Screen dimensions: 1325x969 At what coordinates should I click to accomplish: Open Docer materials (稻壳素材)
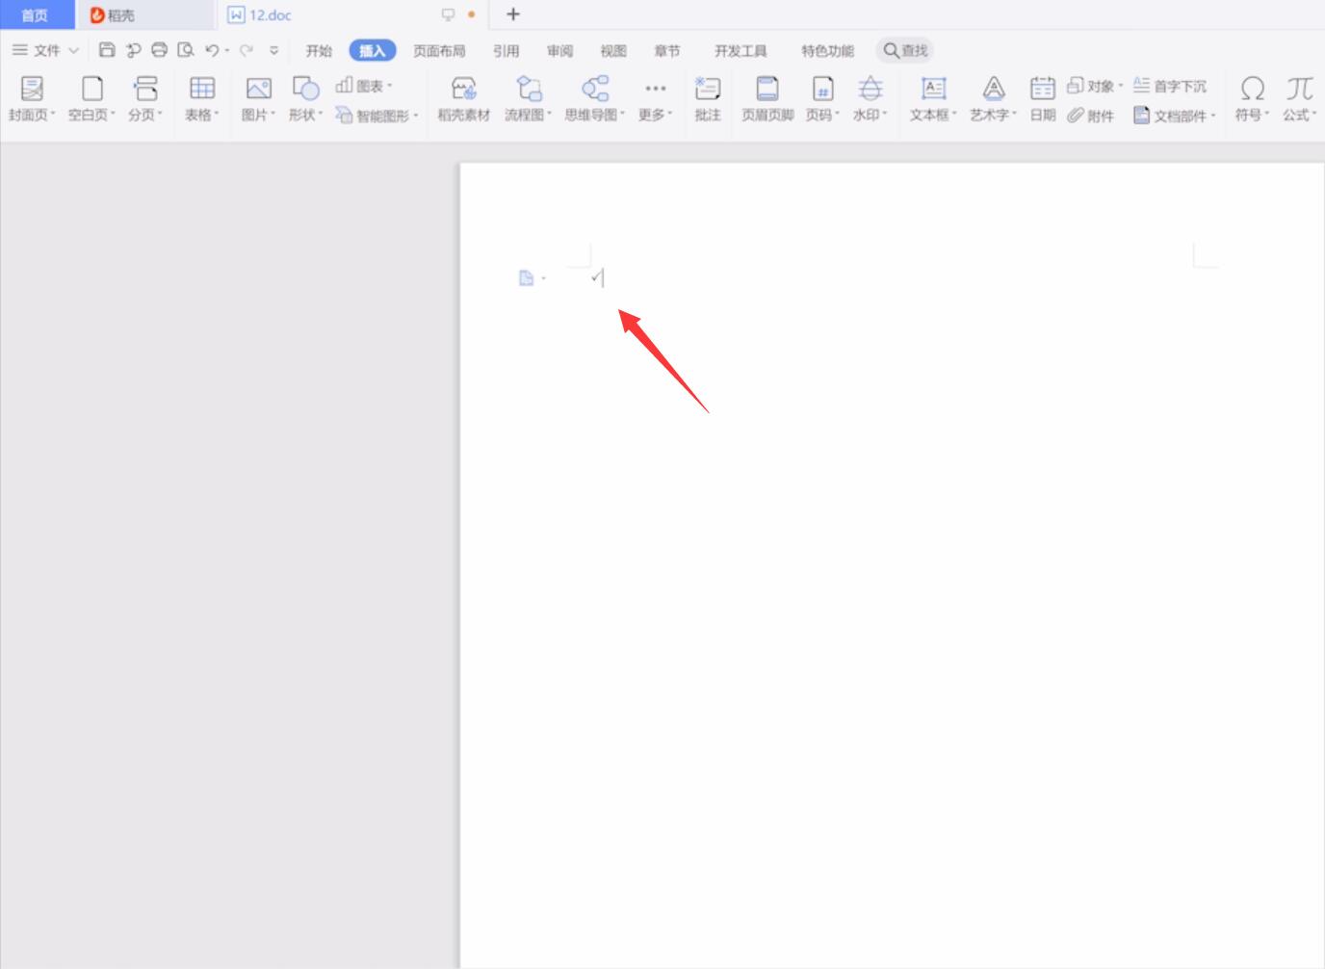coord(464,99)
